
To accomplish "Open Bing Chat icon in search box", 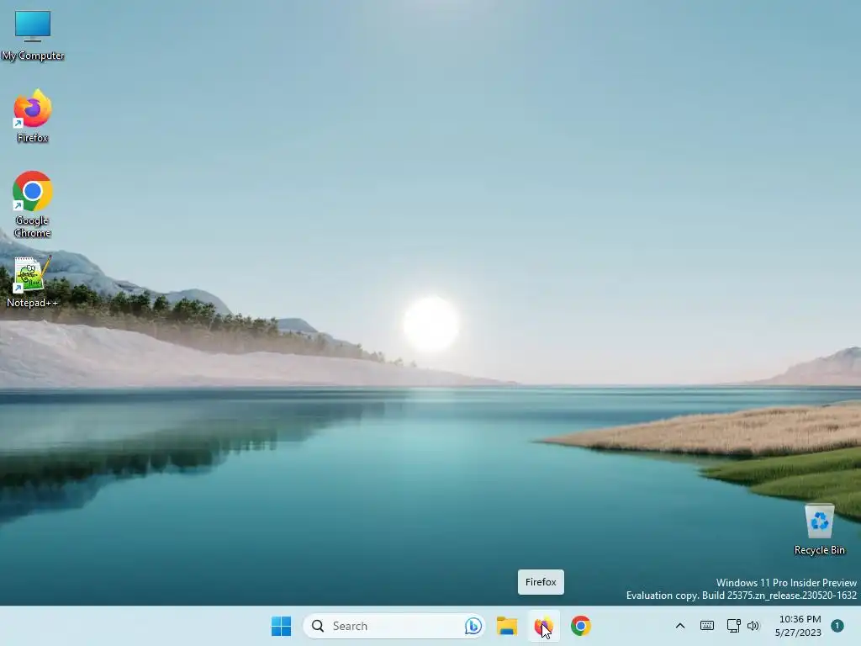I will click(473, 626).
